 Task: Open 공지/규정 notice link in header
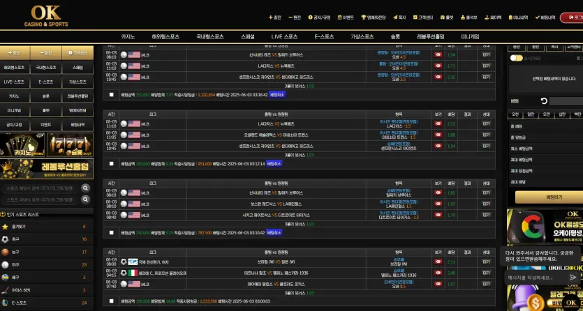click(319, 17)
